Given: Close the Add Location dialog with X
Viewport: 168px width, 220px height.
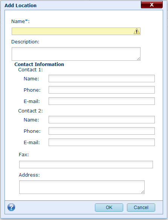Looking at the screenshot, I should click(x=152, y=5).
